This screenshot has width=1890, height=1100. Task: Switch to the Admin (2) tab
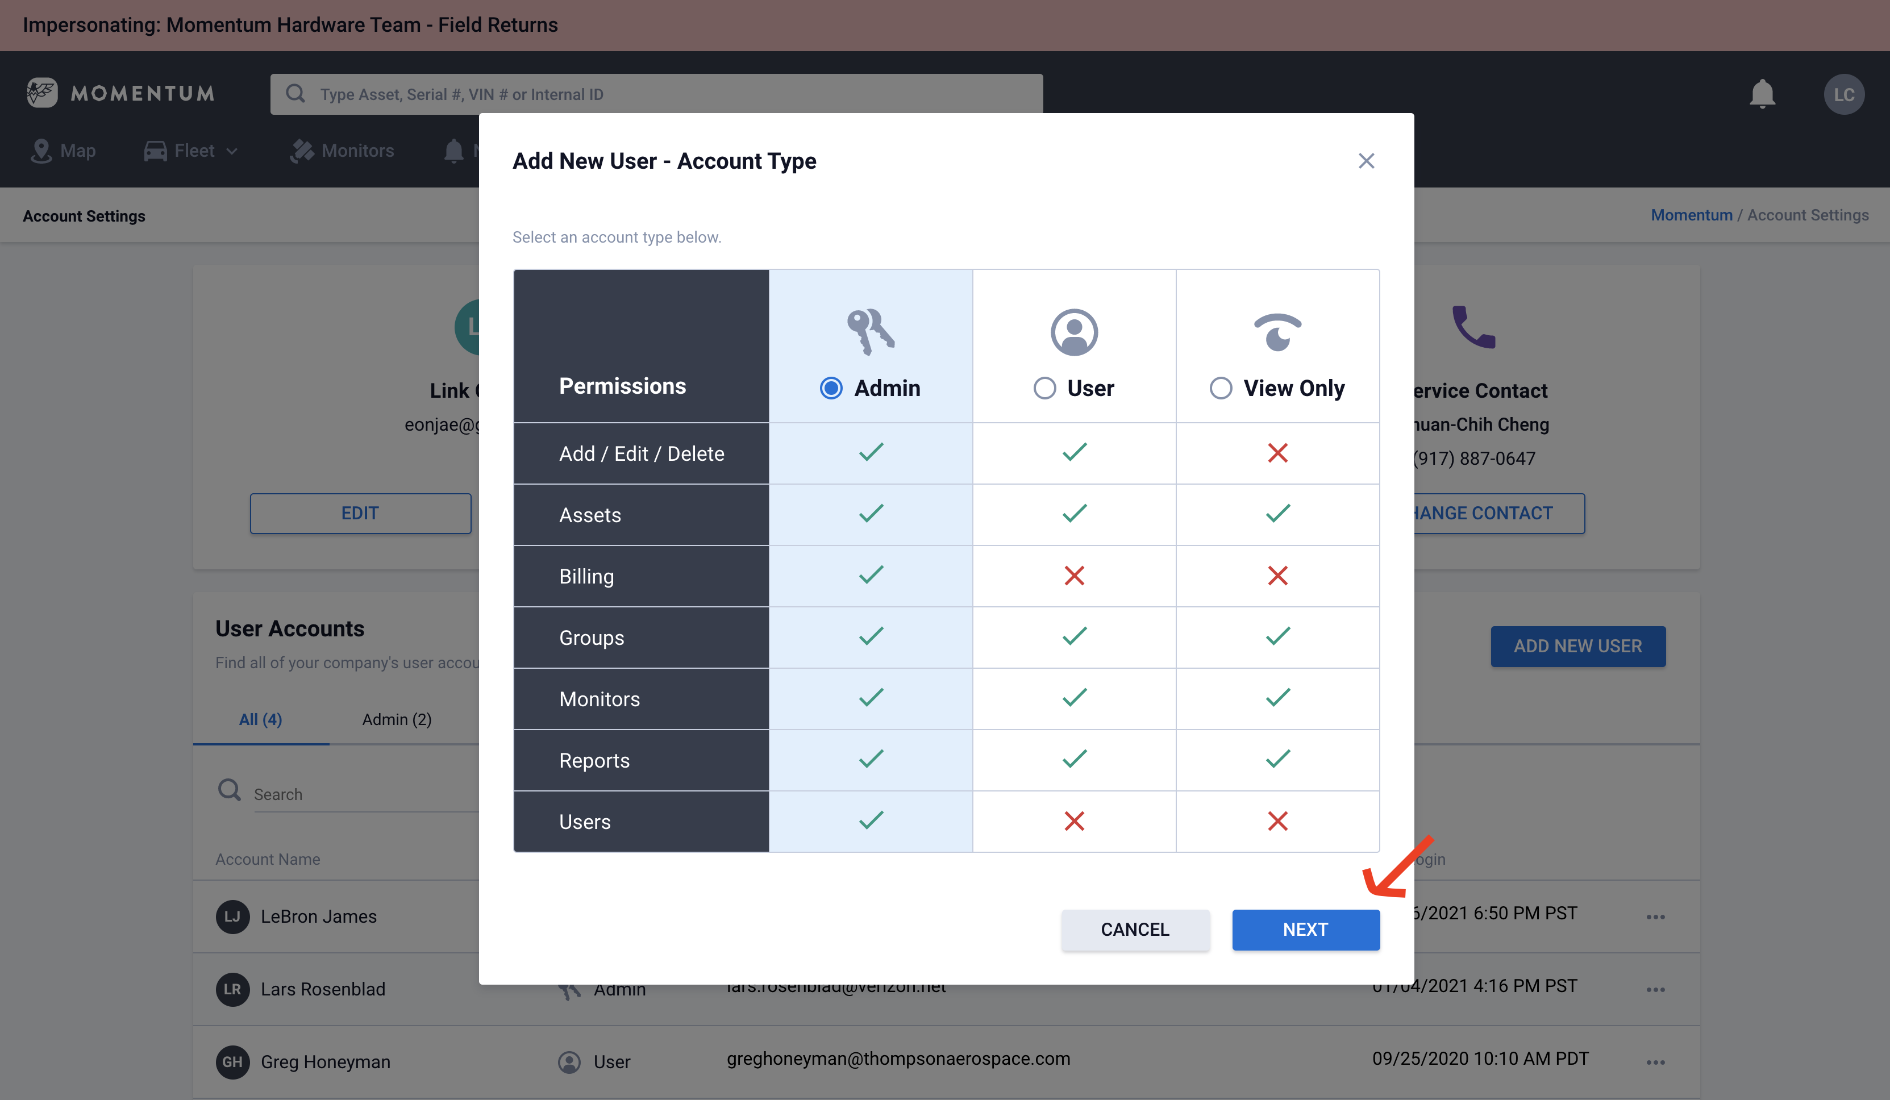[x=396, y=719]
